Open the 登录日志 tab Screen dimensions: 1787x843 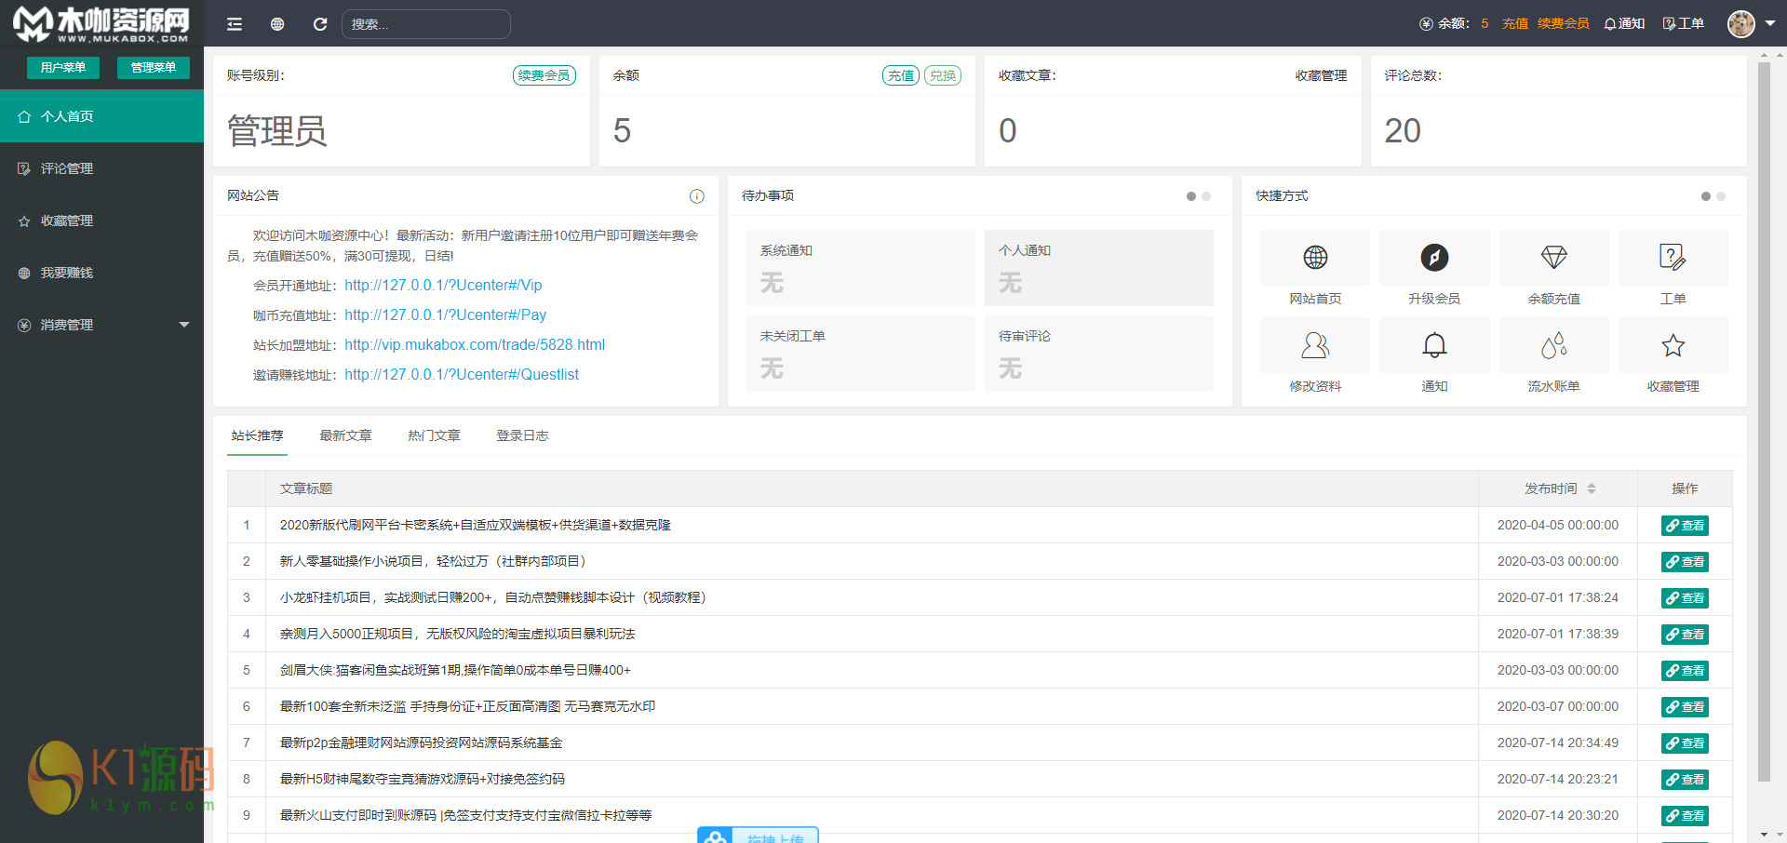[x=522, y=435]
